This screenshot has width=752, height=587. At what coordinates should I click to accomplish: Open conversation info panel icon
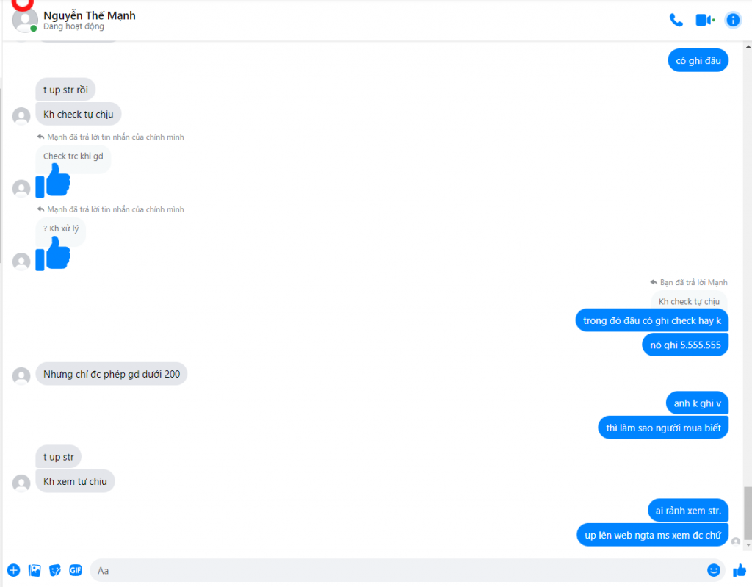733,20
